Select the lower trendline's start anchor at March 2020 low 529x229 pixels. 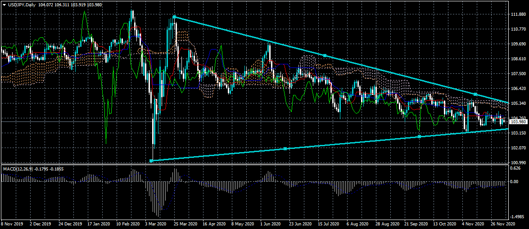pos(151,161)
